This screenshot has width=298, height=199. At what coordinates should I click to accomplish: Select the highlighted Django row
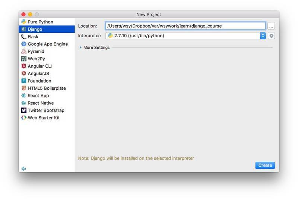tap(47, 29)
